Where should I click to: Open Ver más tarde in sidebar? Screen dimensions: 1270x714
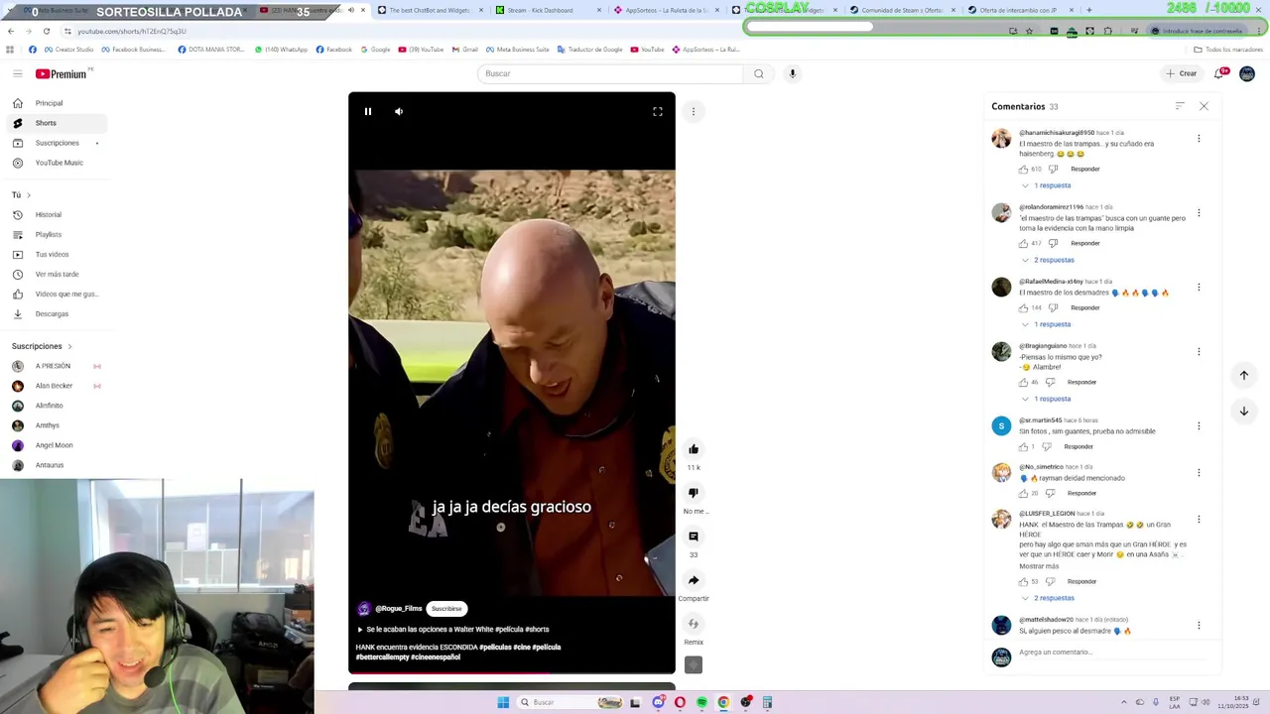tap(56, 274)
